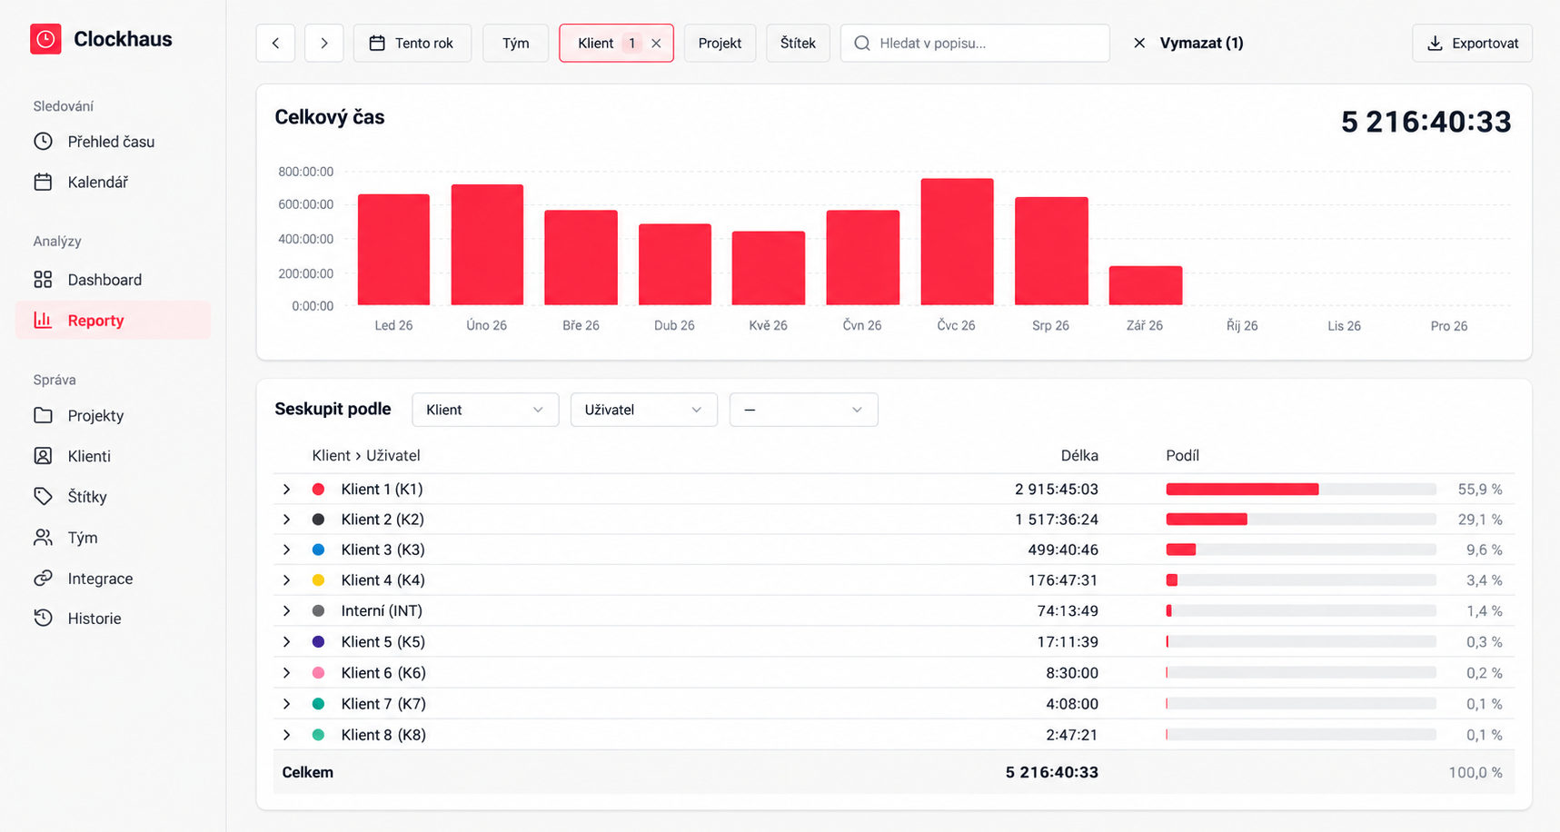The image size is (1560, 832).
Task: Click the Exportovat button
Action: [x=1472, y=43]
